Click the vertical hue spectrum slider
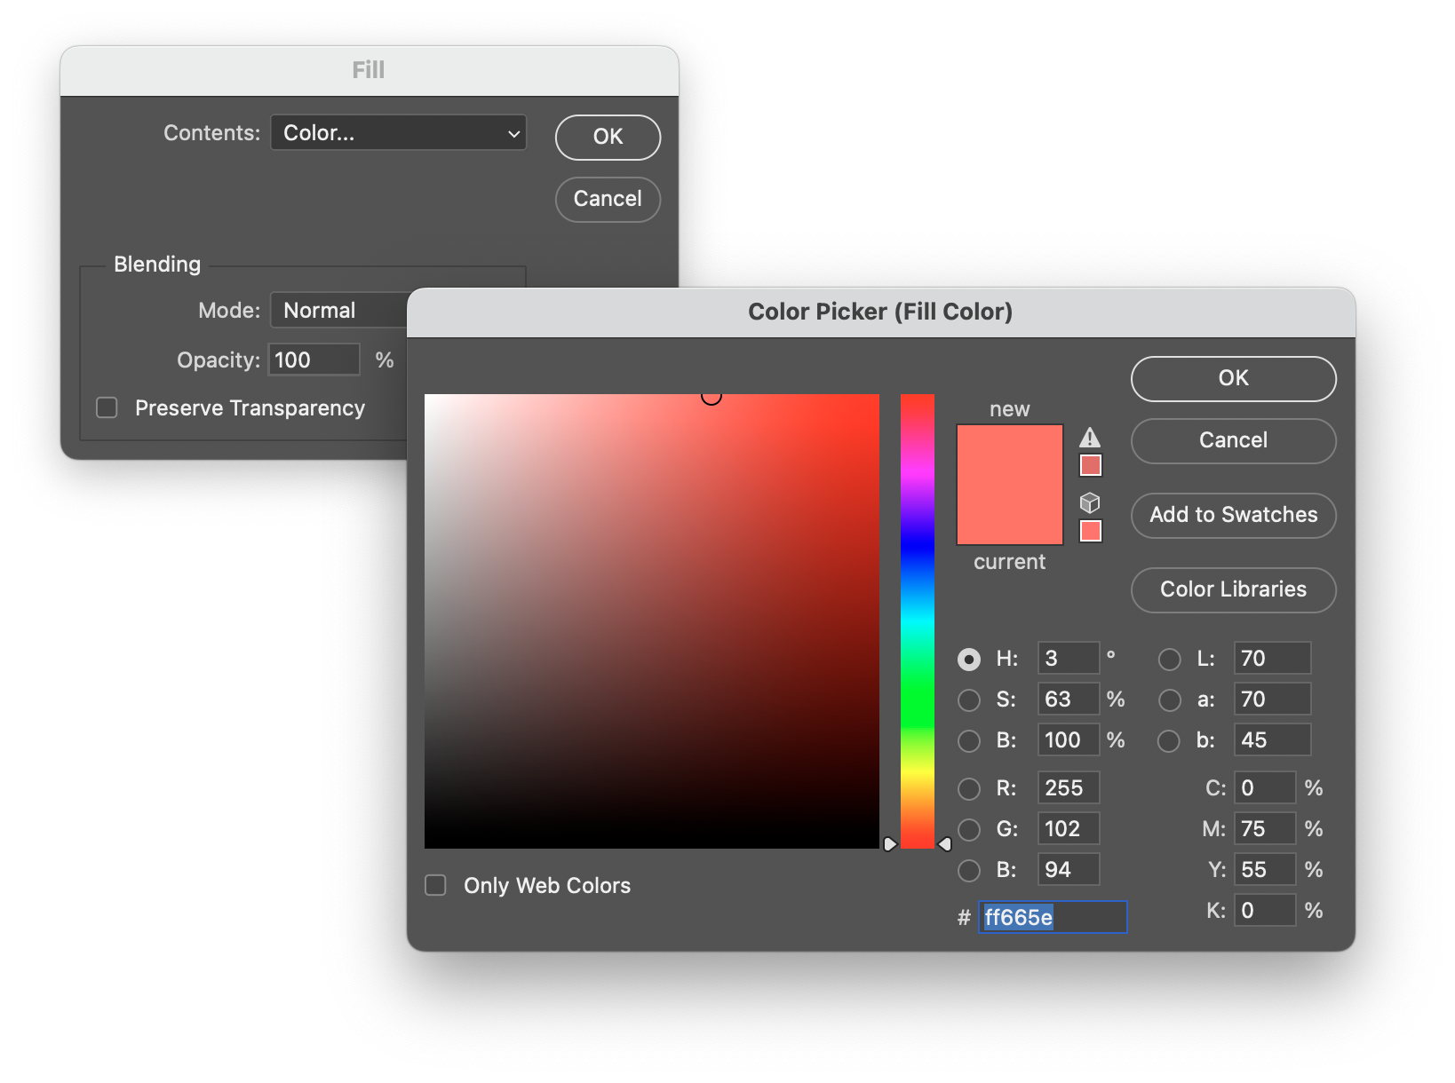1455x1083 pixels. tap(918, 621)
